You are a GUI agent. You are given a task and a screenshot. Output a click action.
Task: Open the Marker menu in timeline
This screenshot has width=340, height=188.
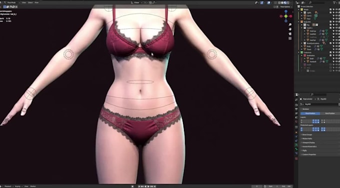pyautogui.click(x=33, y=186)
